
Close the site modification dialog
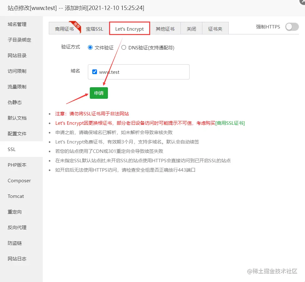click(302, 2)
